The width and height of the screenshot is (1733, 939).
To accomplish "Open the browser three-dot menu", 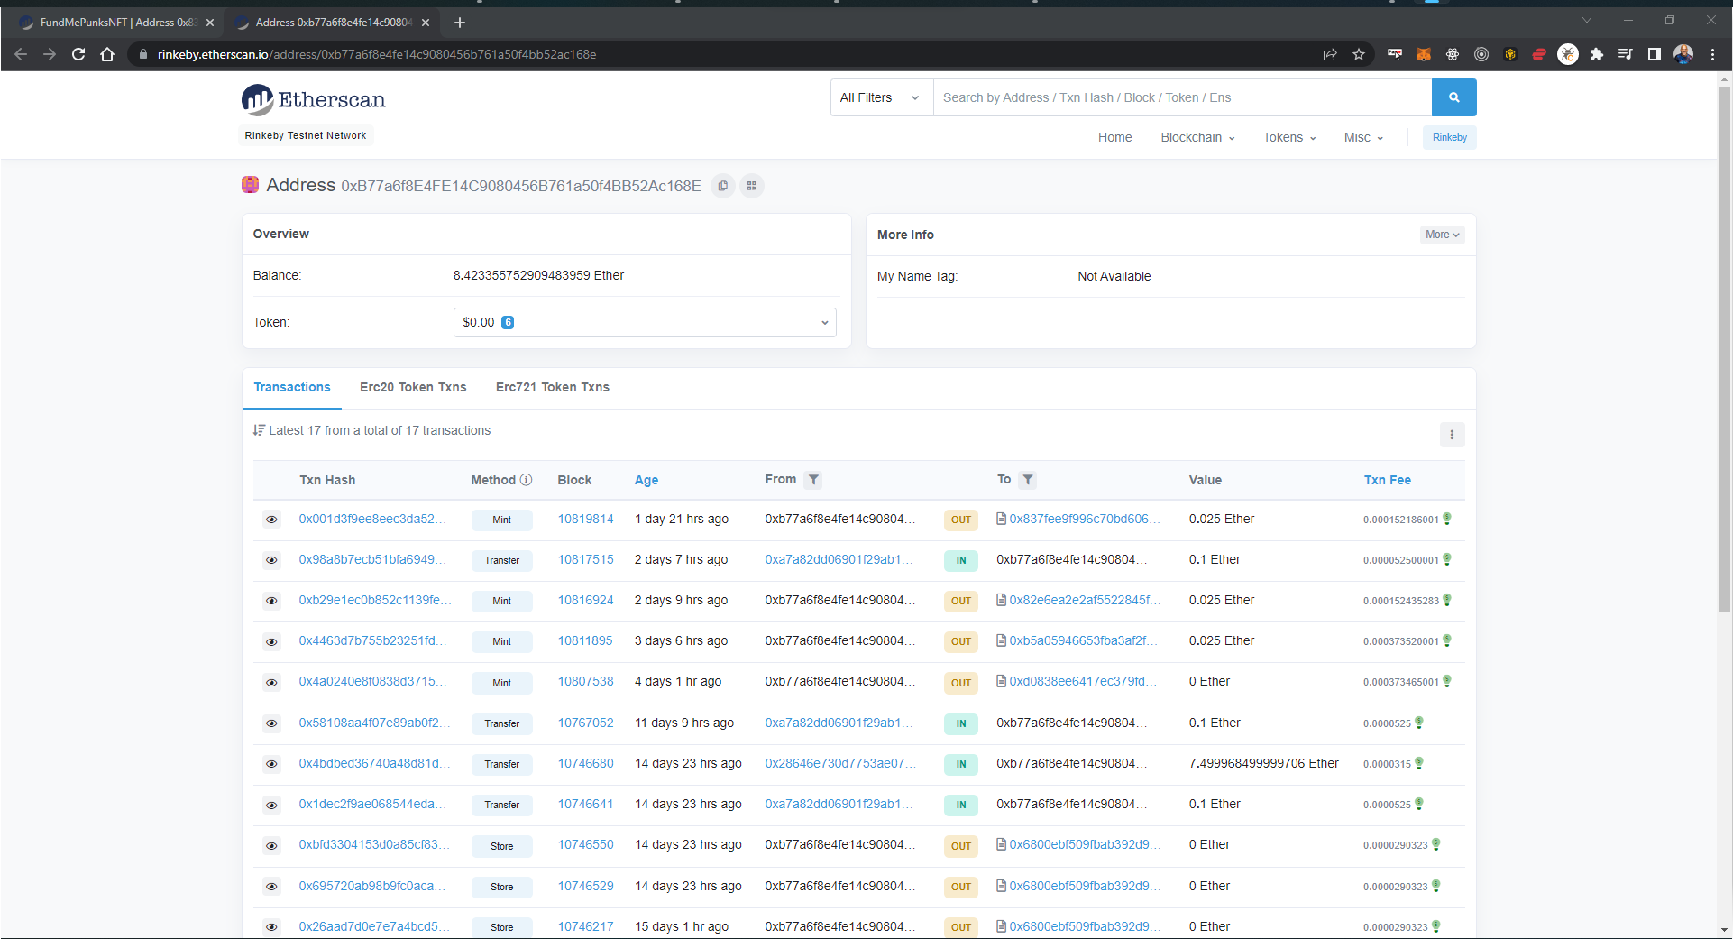I will pyautogui.click(x=1712, y=54).
